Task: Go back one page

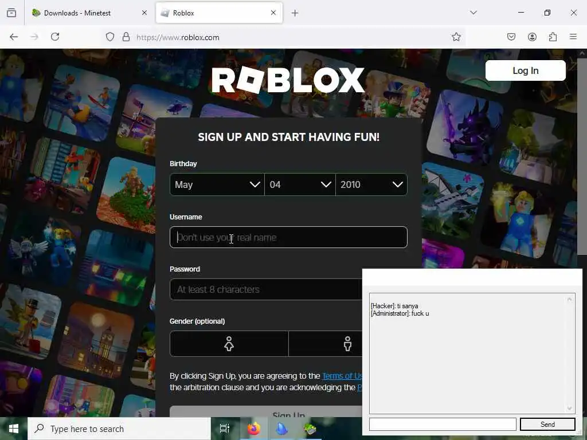Action: tap(14, 37)
